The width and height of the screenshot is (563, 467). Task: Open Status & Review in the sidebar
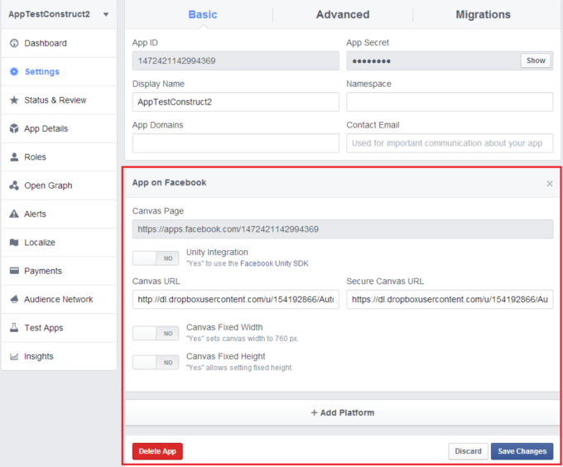(x=59, y=100)
